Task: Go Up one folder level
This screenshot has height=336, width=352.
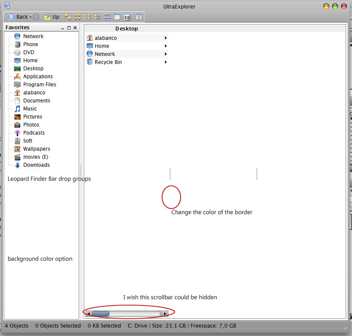Action: point(52,17)
